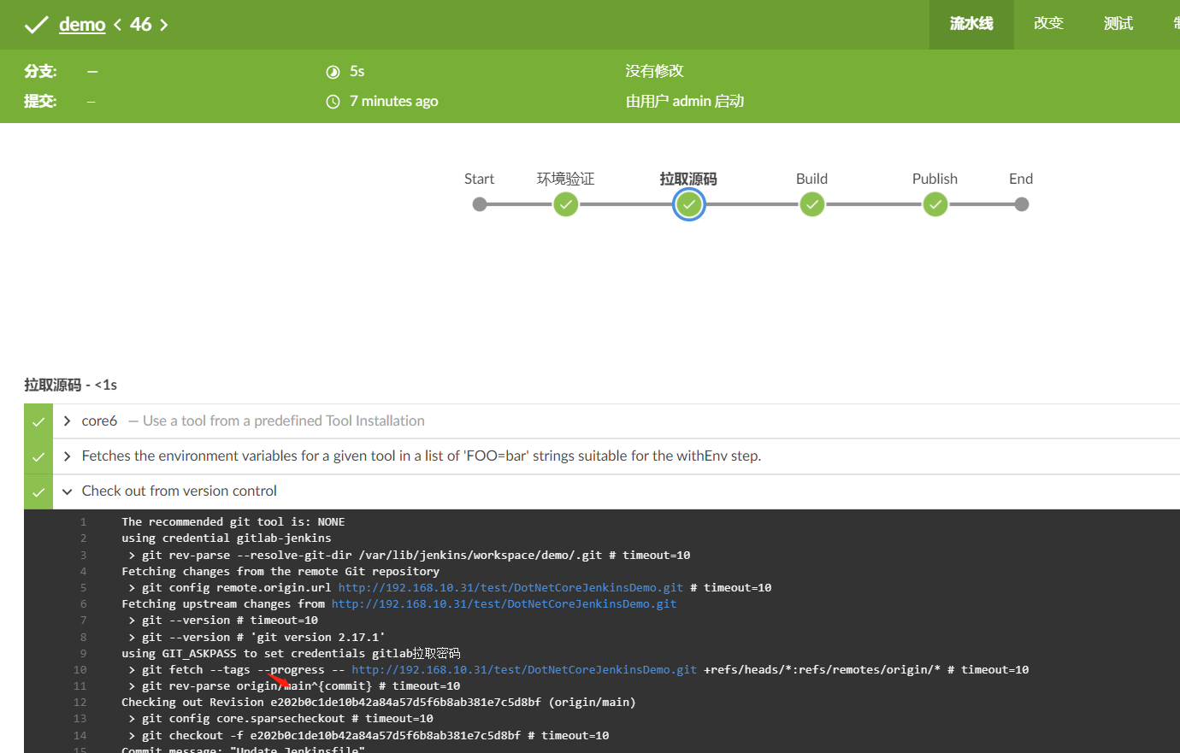Click the run number 46
The height and width of the screenshot is (753, 1180).
[x=141, y=25]
